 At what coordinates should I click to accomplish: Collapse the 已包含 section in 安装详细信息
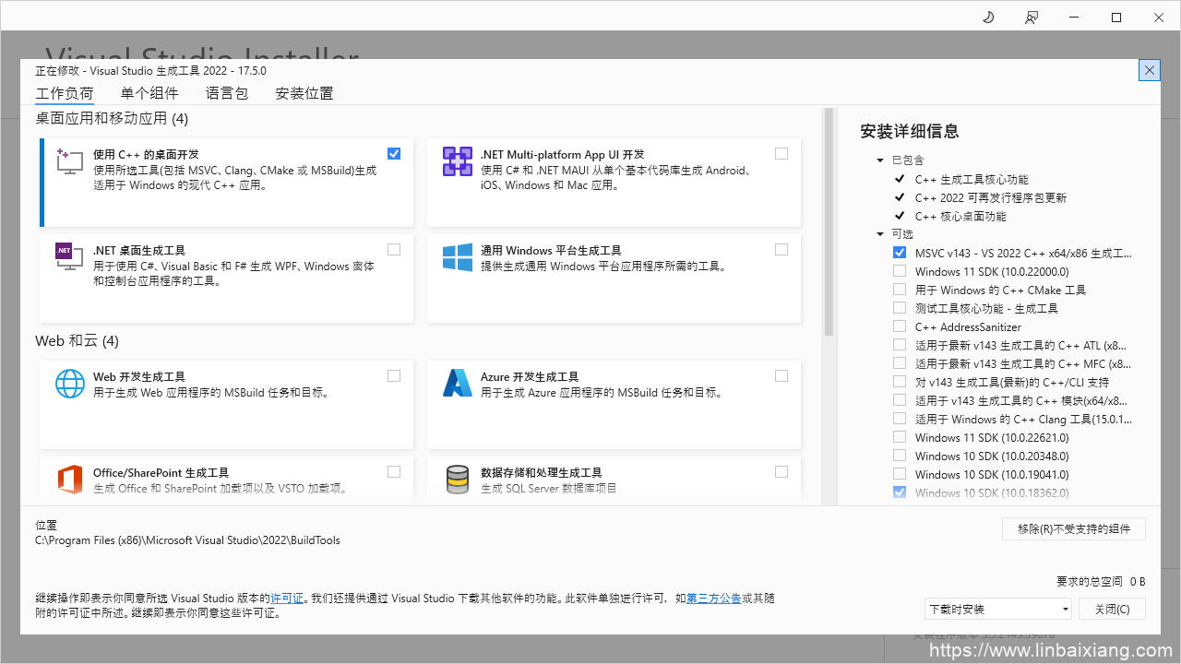tap(879, 160)
